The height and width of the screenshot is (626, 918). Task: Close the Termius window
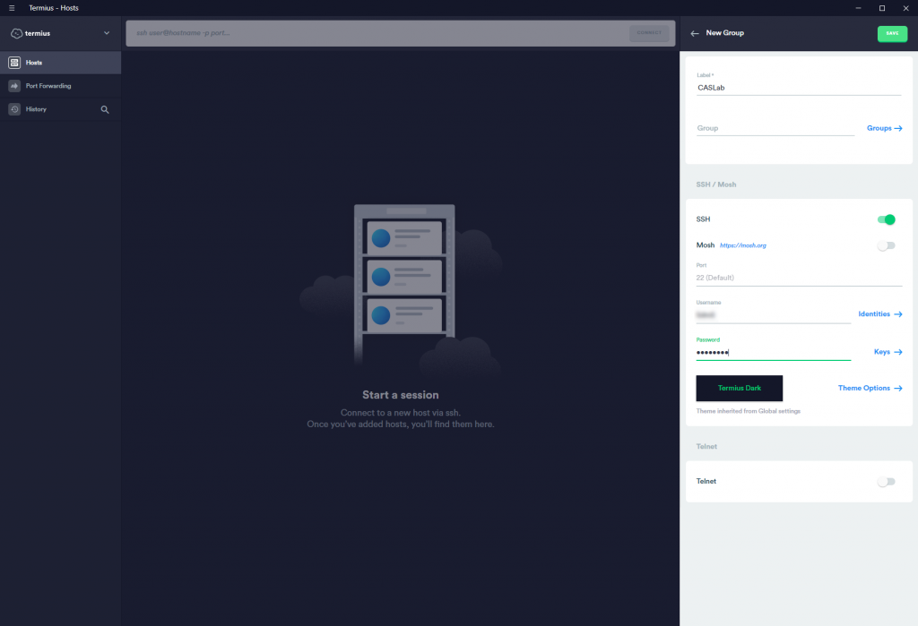pos(905,8)
